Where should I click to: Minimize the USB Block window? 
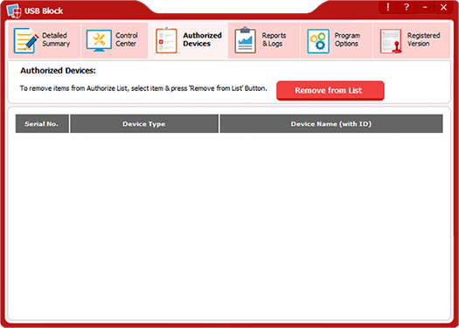click(425, 8)
